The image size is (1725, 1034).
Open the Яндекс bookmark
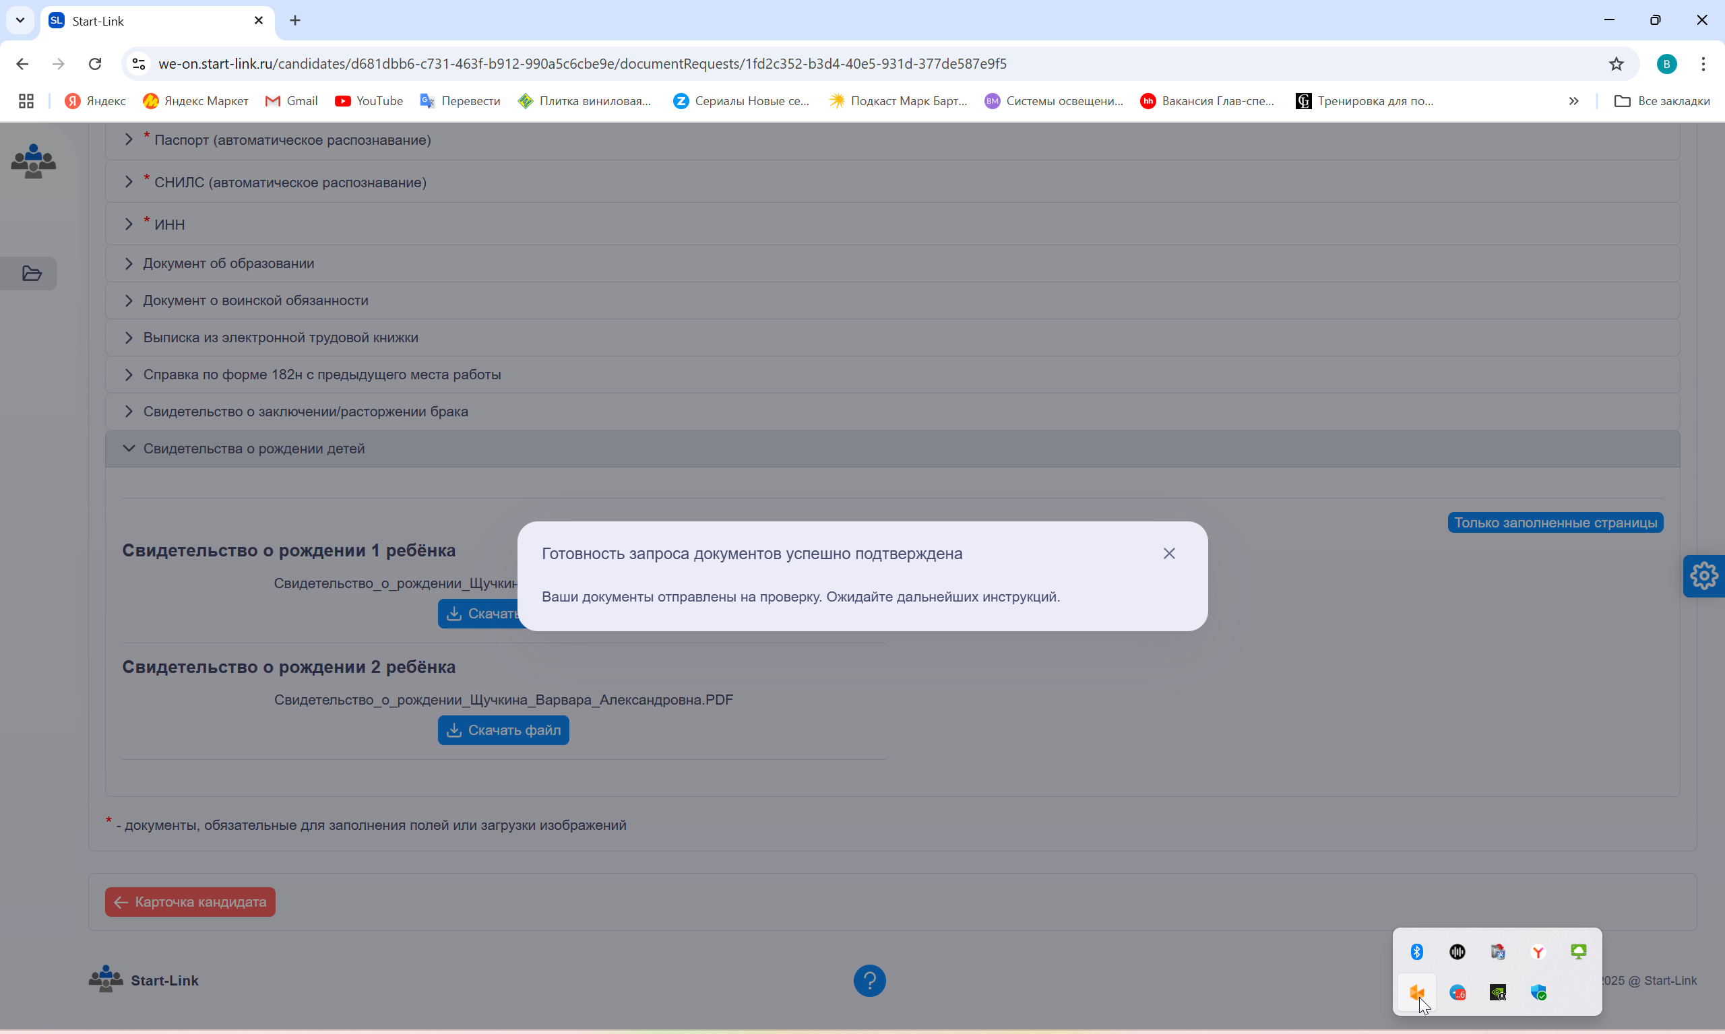tap(96, 101)
